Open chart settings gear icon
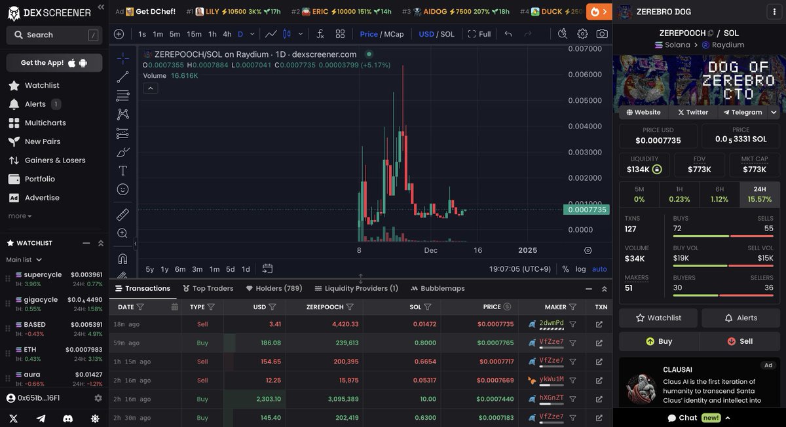The image size is (786, 427). (582, 34)
